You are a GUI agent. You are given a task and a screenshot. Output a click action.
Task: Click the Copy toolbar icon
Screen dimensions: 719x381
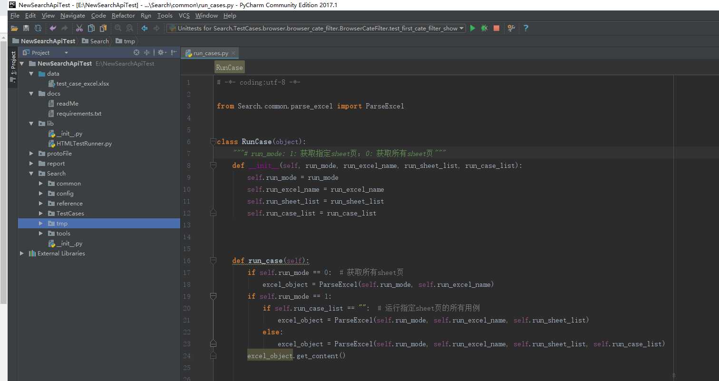point(91,29)
